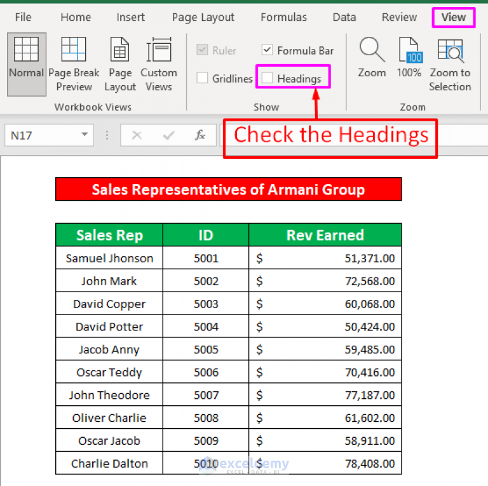488x486 pixels.
Task: Open Custom Views dialog
Action: coord(159,64)
